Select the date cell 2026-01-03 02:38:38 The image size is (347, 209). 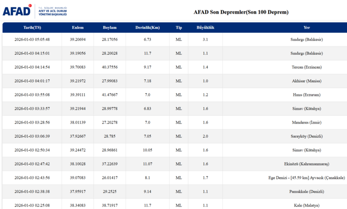click(x=32, y=191)
